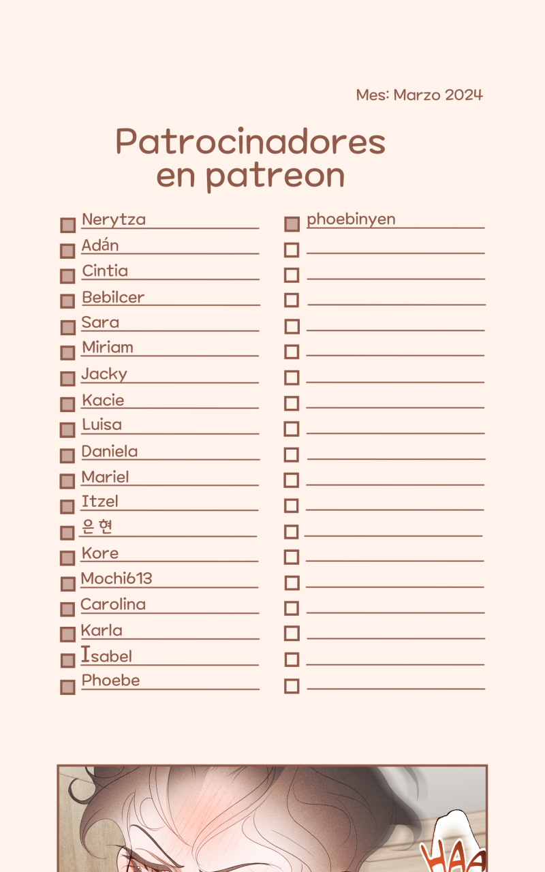Click the Patrocinadores en patreon heading
545x872 pixels.
point(251,158)
